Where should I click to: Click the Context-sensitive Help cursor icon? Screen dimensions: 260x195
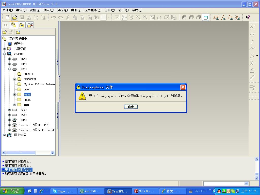(x=248, y=17)
